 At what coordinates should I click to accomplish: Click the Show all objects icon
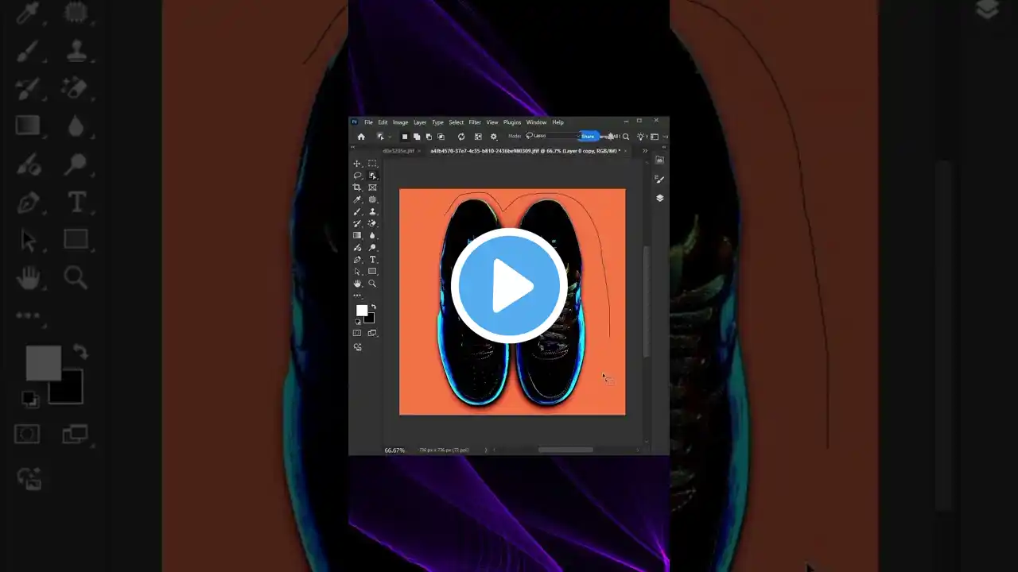478,137
